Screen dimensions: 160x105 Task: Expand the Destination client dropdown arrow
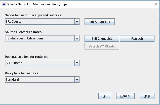(77, 63)
